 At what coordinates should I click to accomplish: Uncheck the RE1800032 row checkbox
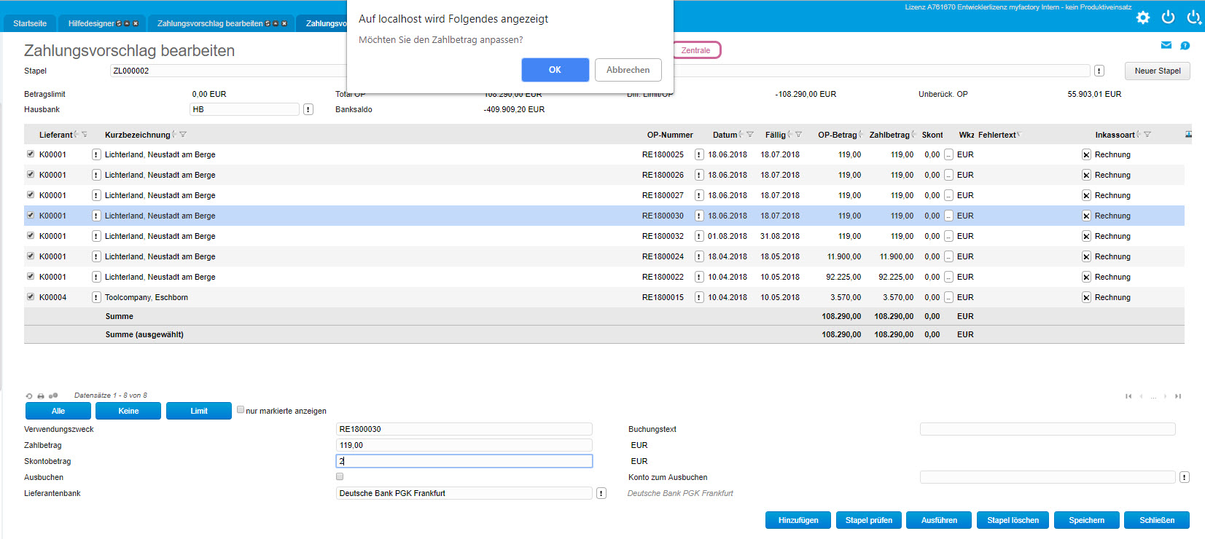click(31, 235)
